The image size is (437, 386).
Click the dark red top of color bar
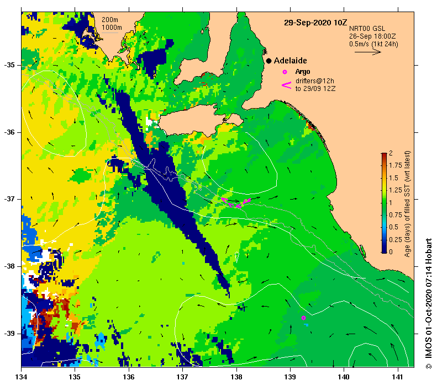click(x=384, y=155)
